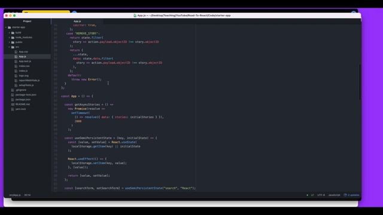Collapse the starter-app root folder arrow
Screen dimensions: 383x215
(6, 27)
